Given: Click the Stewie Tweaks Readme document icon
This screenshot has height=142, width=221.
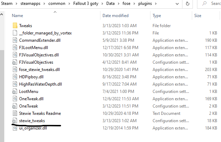Looking at the screenshot, I should [x=15, y=113].
